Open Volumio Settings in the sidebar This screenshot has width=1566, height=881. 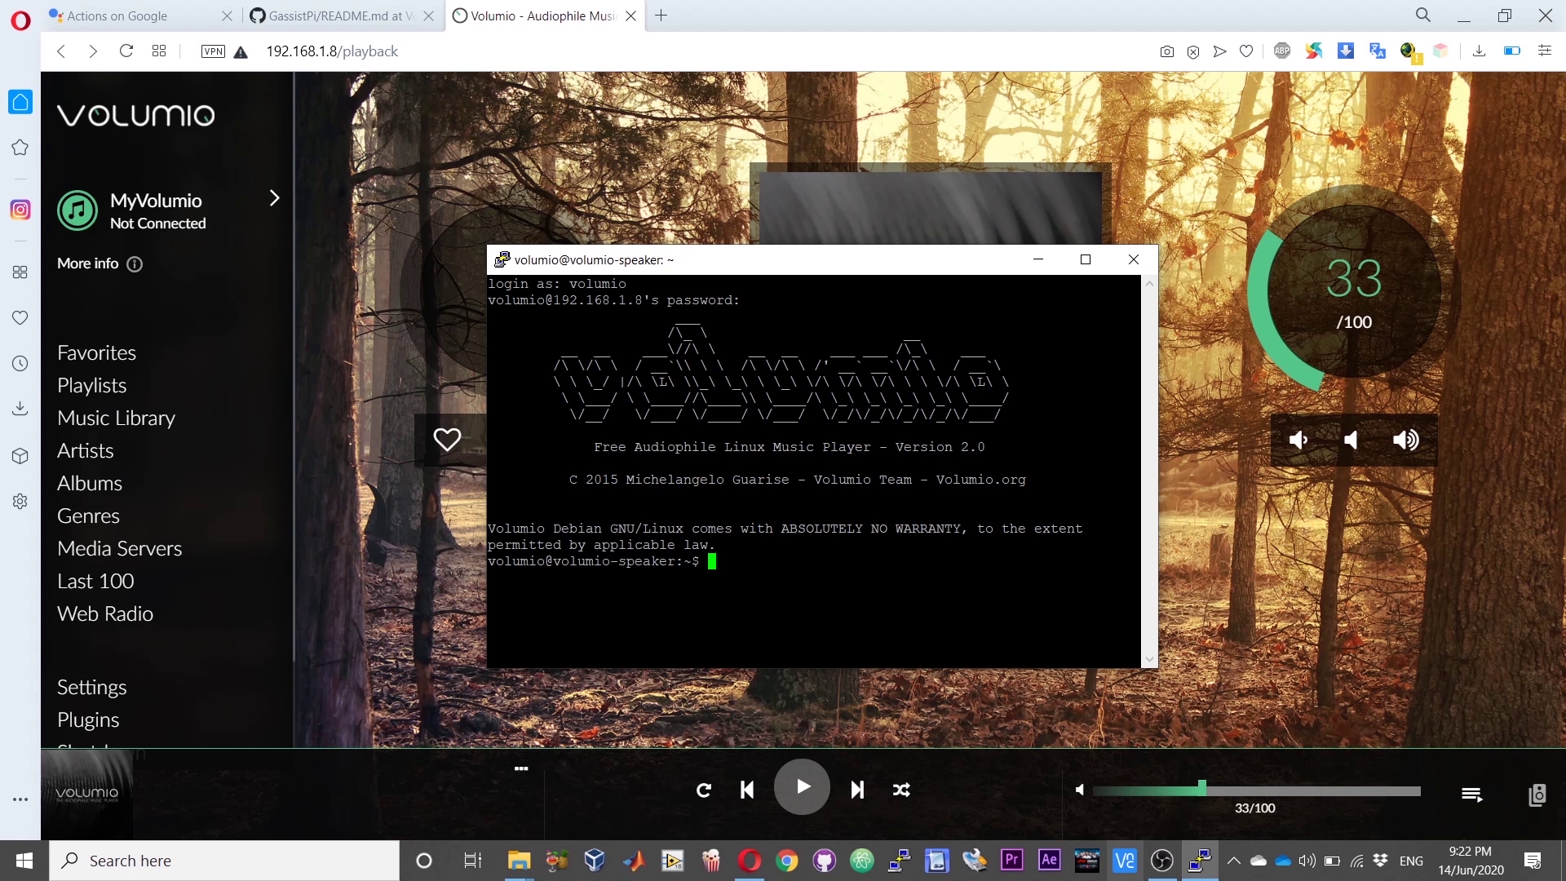coord(91,687)
